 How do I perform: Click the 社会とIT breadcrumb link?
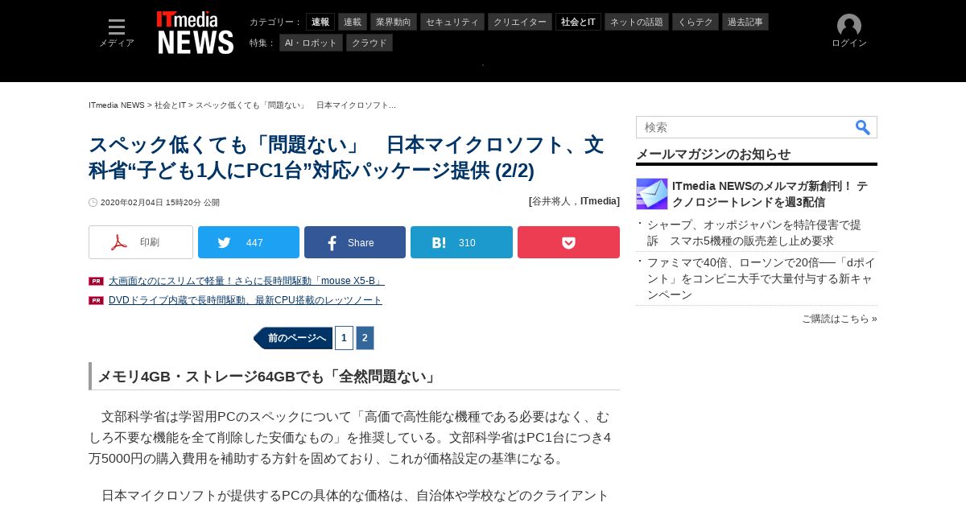pyautogui.click(x=170, y=105)
